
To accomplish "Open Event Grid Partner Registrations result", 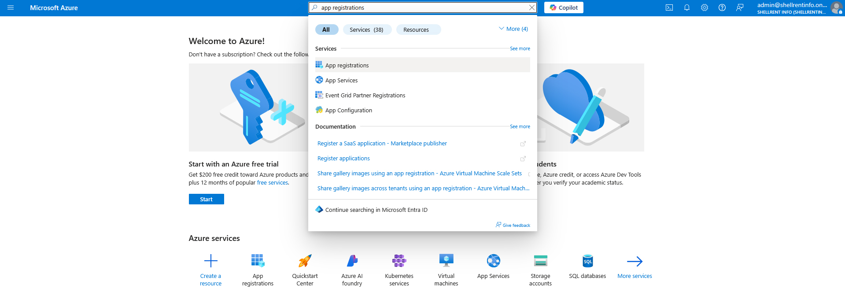I will tap(423, 95).
